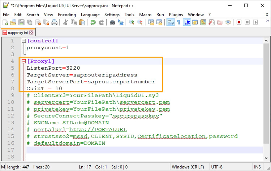Click the Print icon in toolbar
This screenshot has height=171, width=271.
point(54,22)
